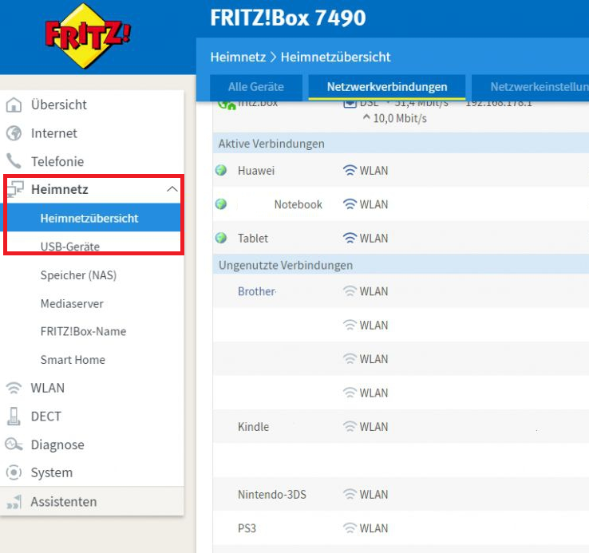Viewport: 589px width, 553px height.
Task: Click the WLAN signal icon in Tablet row
Action: pyautogui.click(x=350, y=238)
